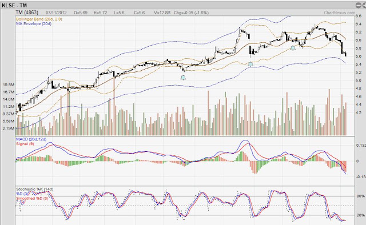The width and height of the screenshot is (366, 225).
Task: Click the bell alert marker lowest on chart
Action: (183, 78)
